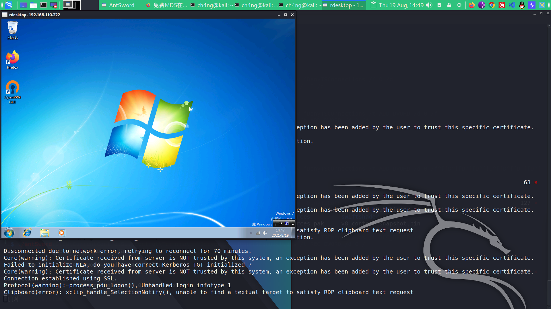Screen dimensions: 551x309
Task: Launch Chrome from the Kali panel
Action: point(492,5)
